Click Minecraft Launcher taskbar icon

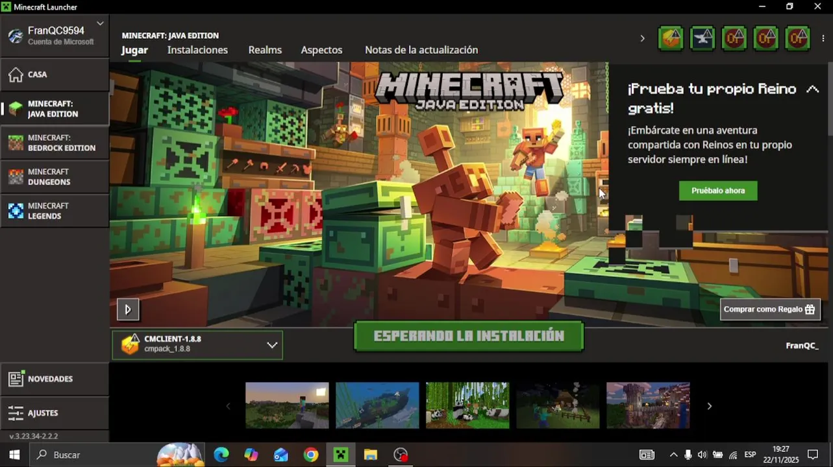pyautogui.click(x=341, y=455)
